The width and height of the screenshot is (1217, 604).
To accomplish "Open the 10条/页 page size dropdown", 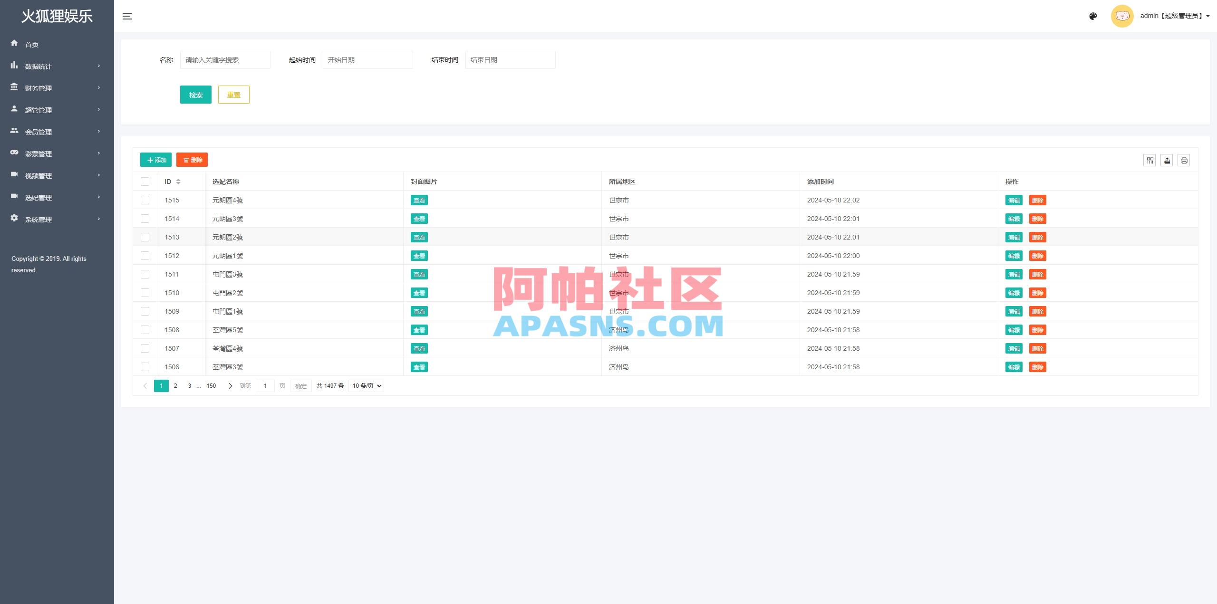I will [366, 385].
